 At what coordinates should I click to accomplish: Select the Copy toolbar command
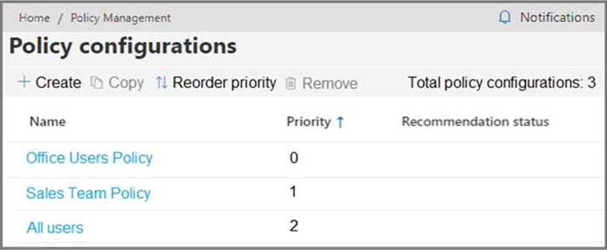pyautogui.click(x=117, y=83)
